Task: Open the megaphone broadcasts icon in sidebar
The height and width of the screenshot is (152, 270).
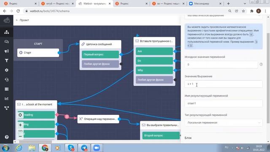Action: [x=7, y=51]
